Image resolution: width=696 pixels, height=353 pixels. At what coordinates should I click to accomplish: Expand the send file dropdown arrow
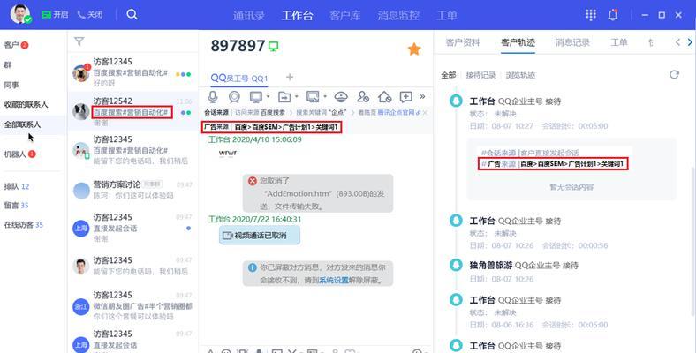click(296, 97)
